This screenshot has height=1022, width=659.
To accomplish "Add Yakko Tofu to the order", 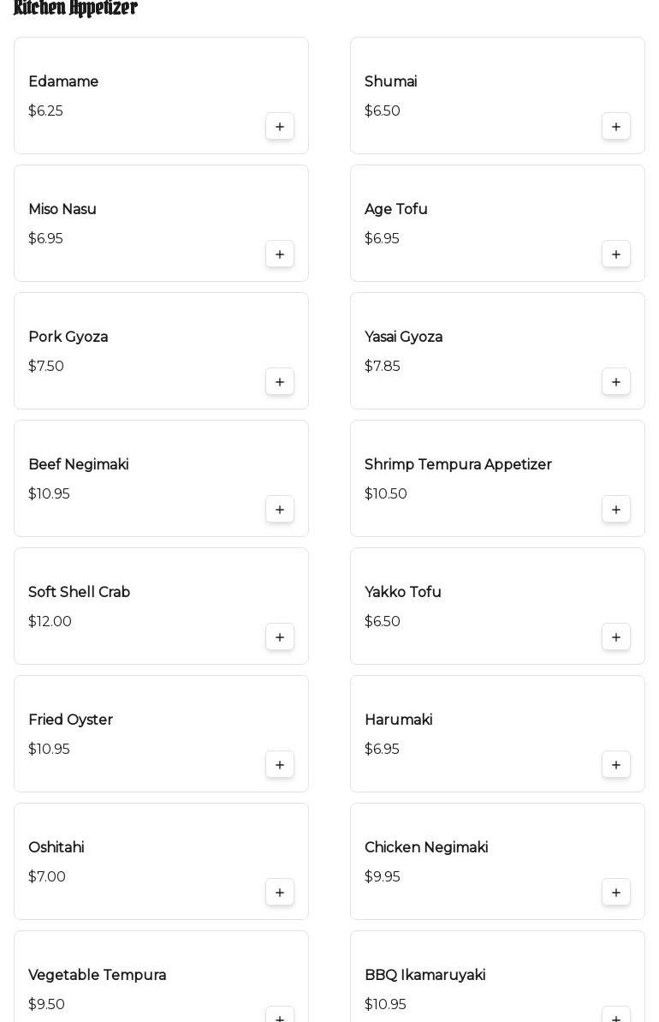I will (x=616, y=637).
